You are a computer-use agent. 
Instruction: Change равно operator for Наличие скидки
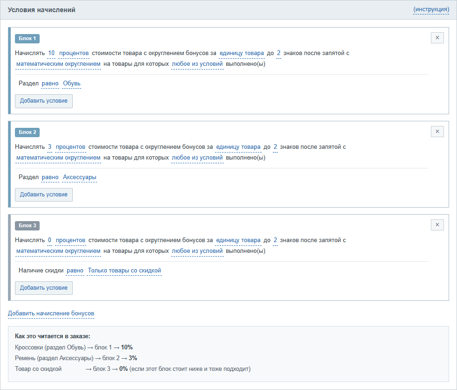coord(75,271)
